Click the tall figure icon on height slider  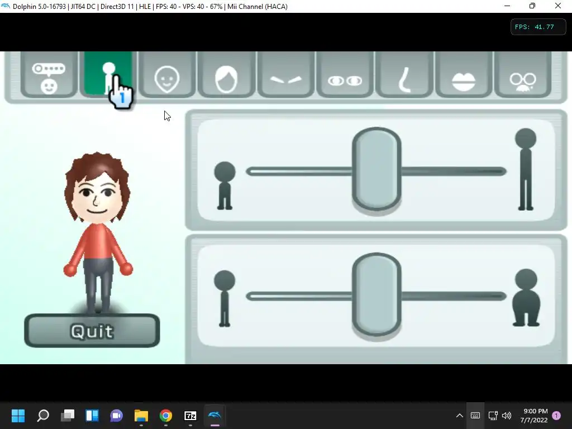click(526, 169)
